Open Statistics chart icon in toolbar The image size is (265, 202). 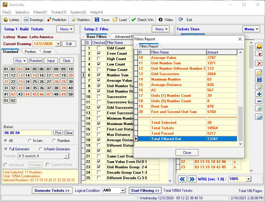click(x=73, y=20)
